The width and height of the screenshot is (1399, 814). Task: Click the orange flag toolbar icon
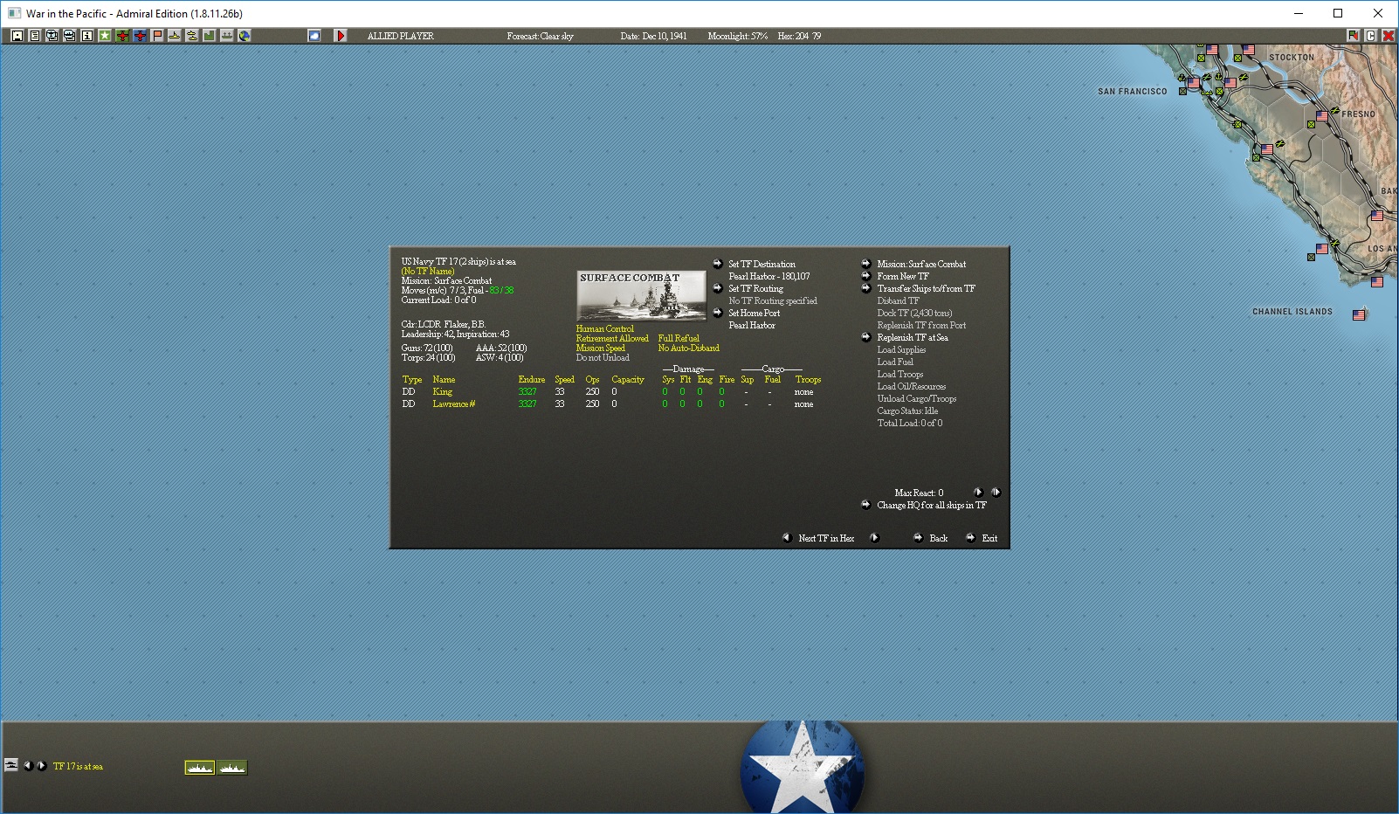click(157, 36)
